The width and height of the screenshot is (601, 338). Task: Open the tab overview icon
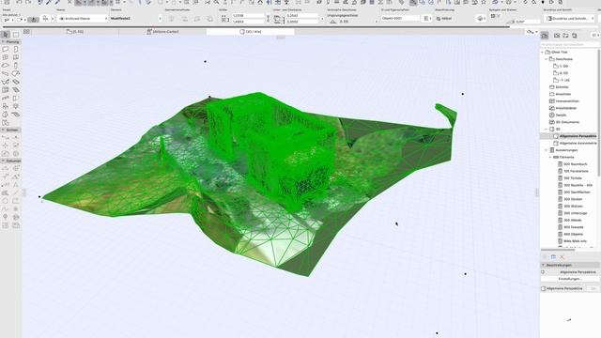(x=26, y=31)
